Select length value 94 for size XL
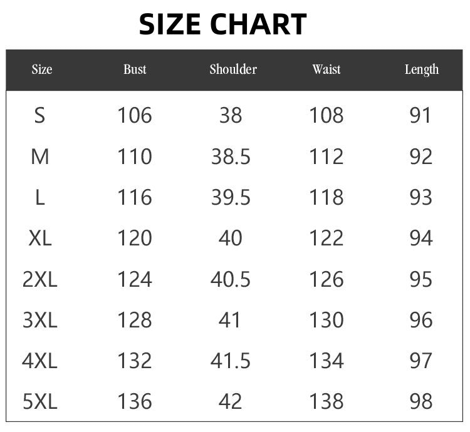The image size is (470, 432). (x=421, y=238)
